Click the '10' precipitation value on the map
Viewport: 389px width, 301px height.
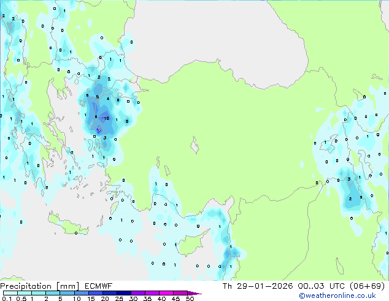point(106,118)
